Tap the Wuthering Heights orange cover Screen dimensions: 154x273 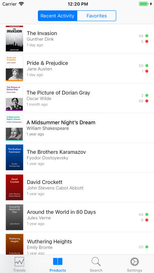[15, 244]
